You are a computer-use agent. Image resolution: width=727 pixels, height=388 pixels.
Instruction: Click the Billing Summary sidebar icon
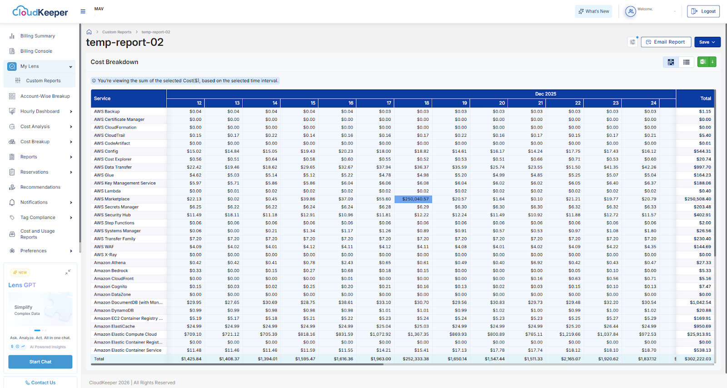[x=12, y=36]
